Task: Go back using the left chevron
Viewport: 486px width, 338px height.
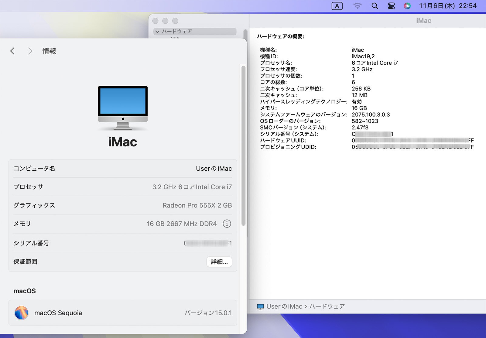Action: coord(12,51)
